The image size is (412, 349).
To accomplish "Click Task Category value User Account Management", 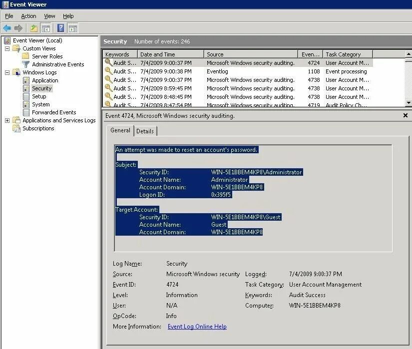I will [x=325, y=285].
